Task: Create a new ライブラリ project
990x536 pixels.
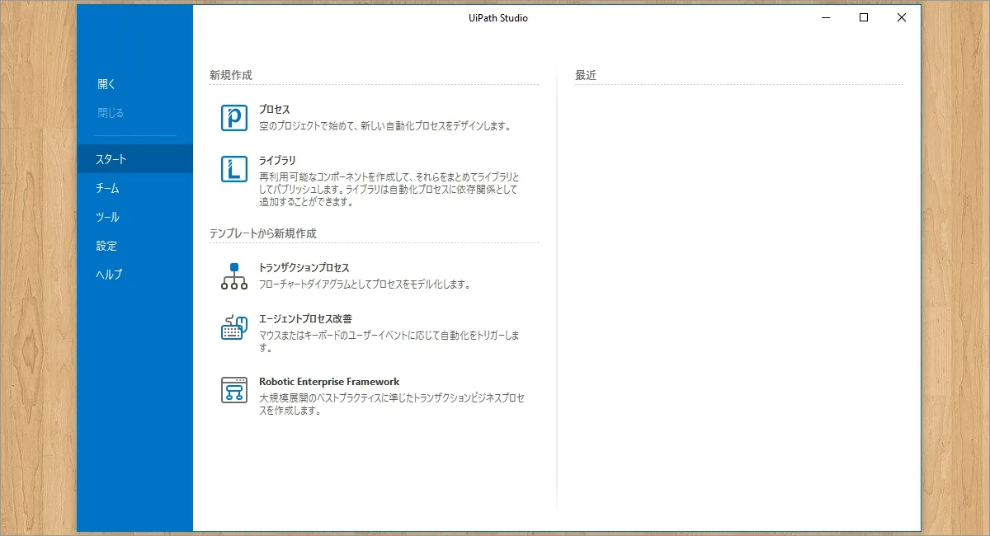Action: pos(277,161)
